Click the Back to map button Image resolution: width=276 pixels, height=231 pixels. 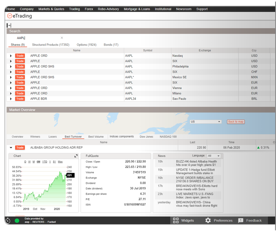(236, 122)
